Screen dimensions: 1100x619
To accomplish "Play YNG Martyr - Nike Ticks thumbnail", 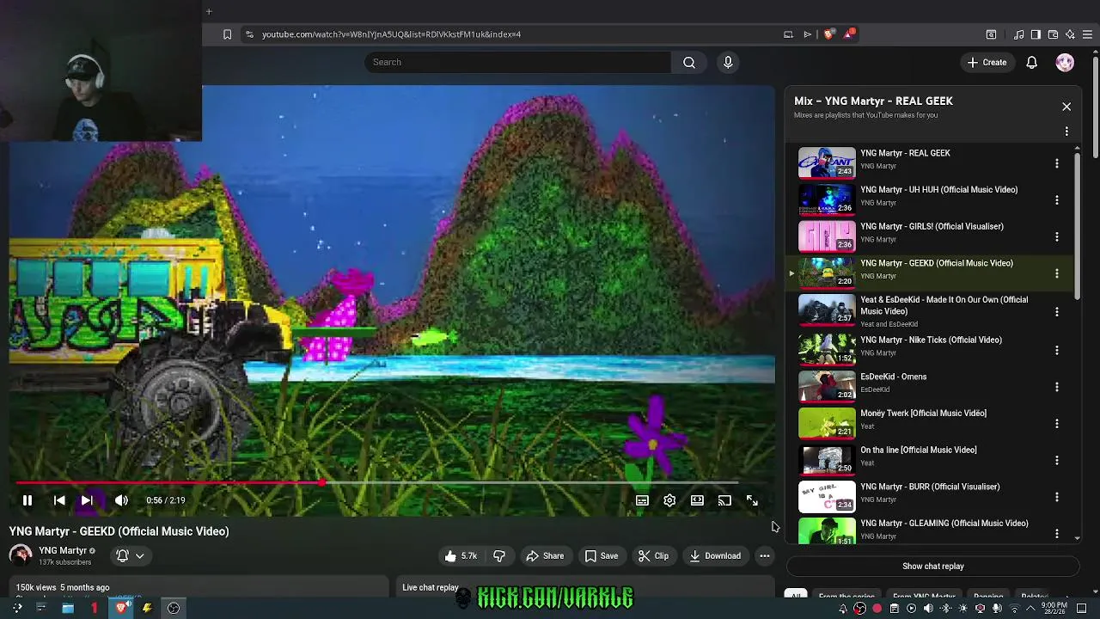I will pyautogui.click(x=827, y=350).
